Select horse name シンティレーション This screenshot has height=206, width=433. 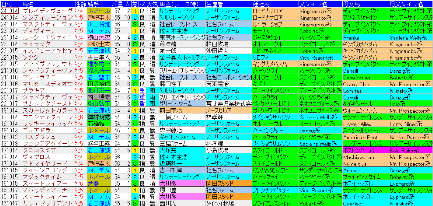(x=46, y=18)
